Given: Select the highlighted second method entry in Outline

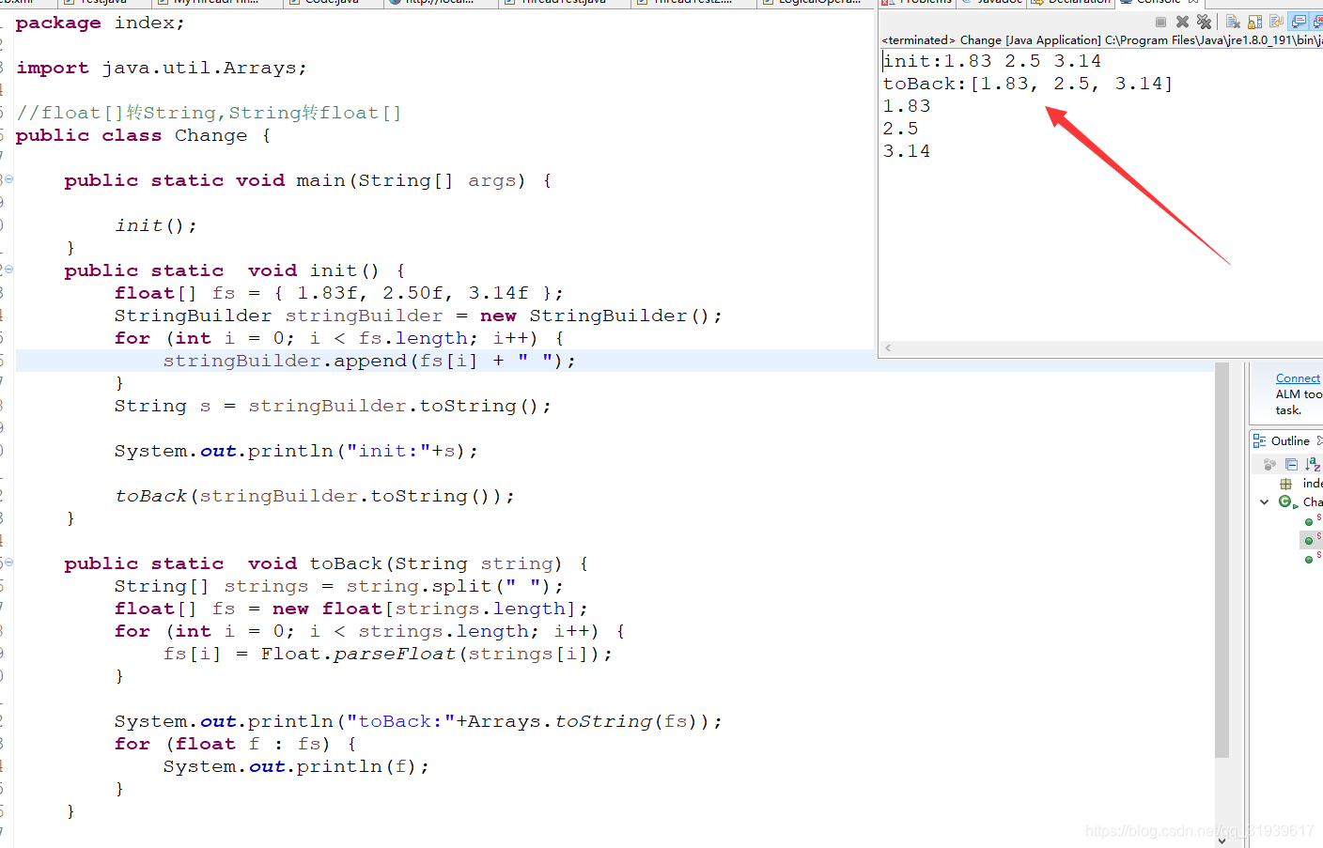Looking at the screenshot, I should pyautogui.click(x=1312, y=539).
